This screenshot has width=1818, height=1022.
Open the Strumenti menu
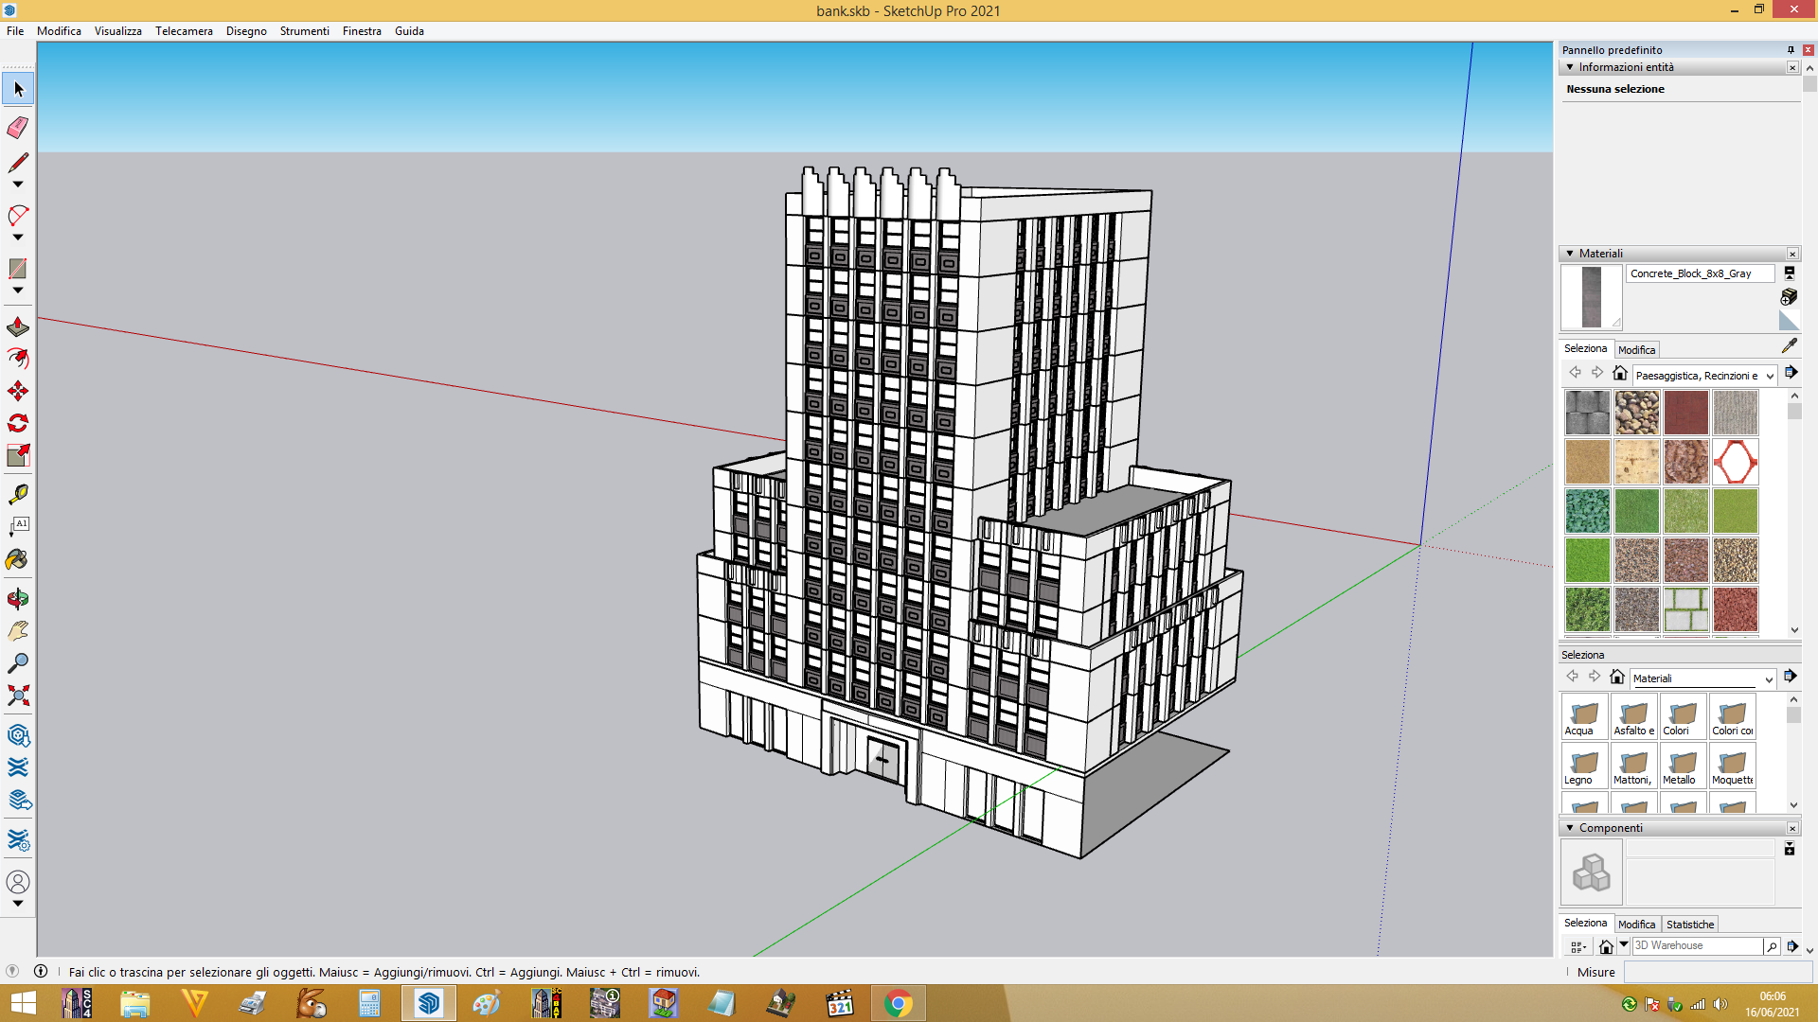coord(304,31)
